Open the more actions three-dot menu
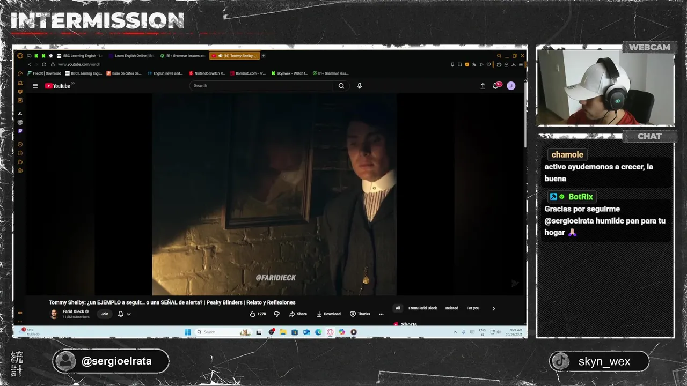This screenshot has width=687, height=386. click(x=381, y=314)
